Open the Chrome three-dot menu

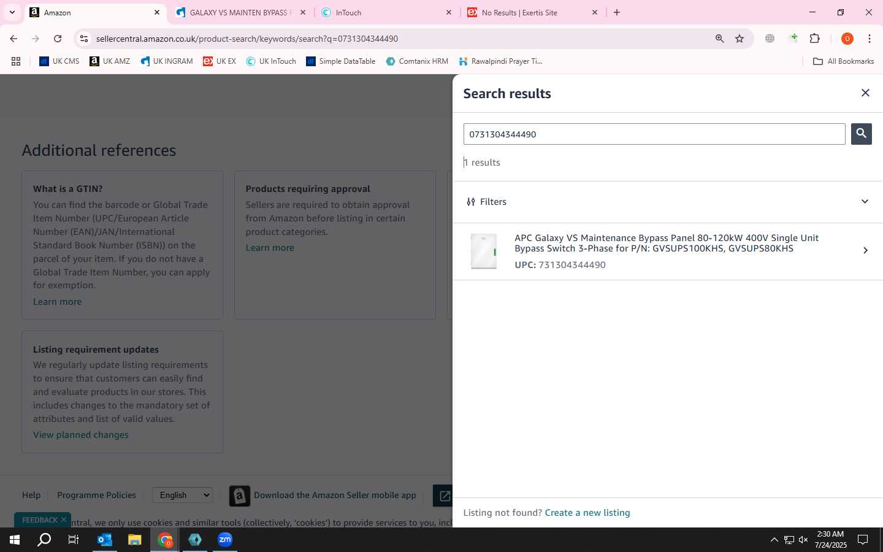869,39
